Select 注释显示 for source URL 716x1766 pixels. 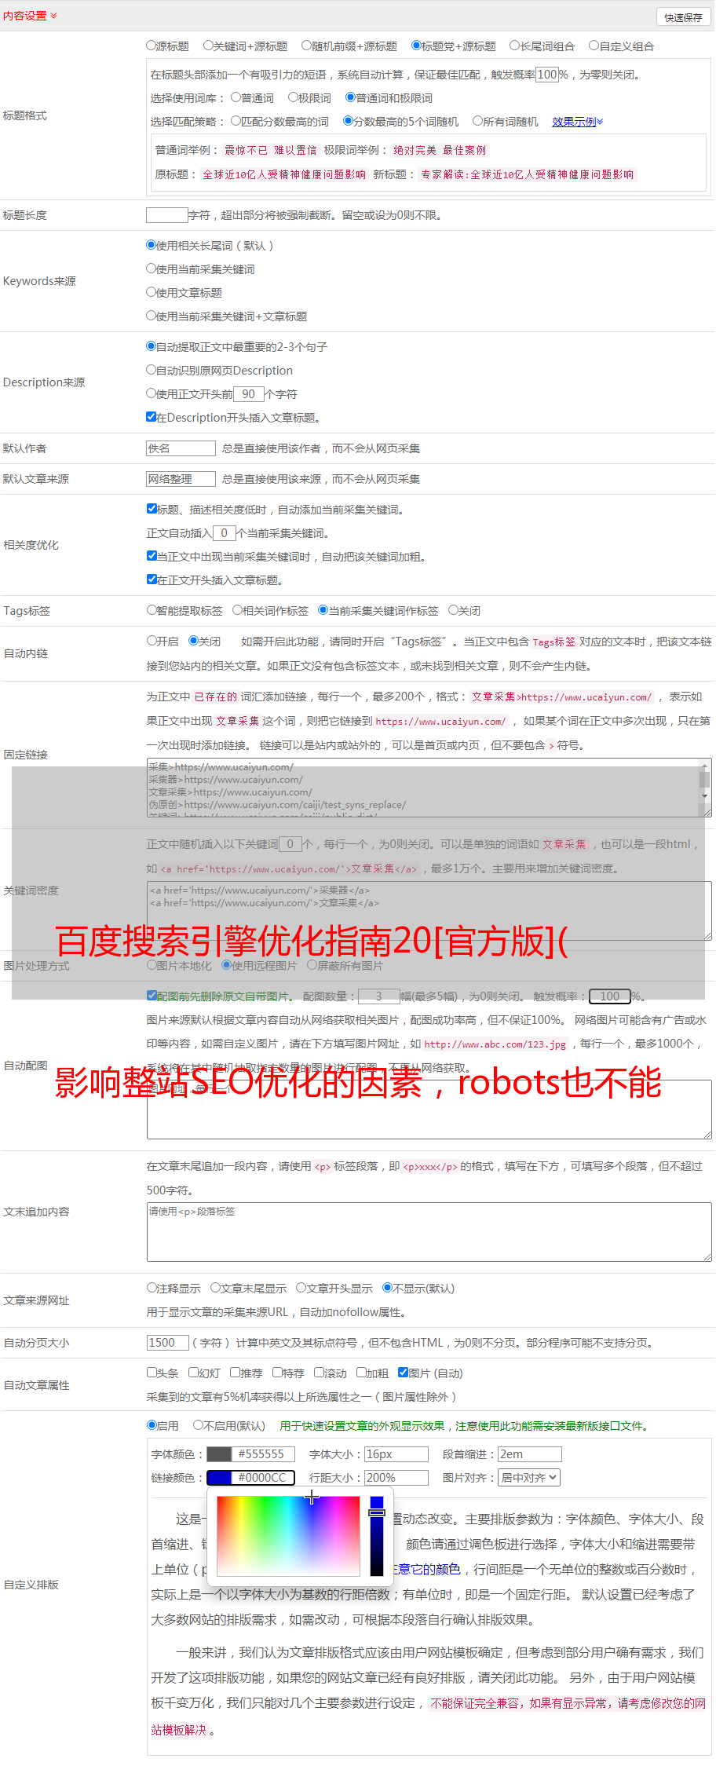click(152, 1288)
